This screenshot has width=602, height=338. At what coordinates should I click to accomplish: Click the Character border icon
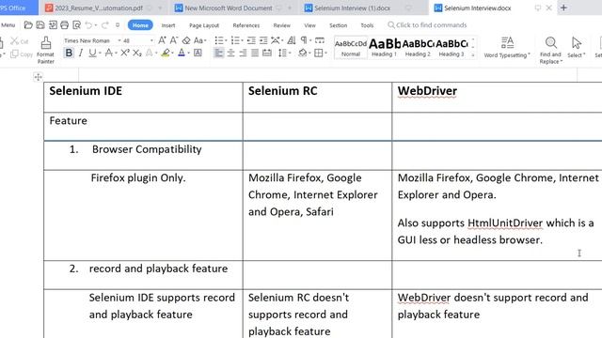click(x=198, y=53)
